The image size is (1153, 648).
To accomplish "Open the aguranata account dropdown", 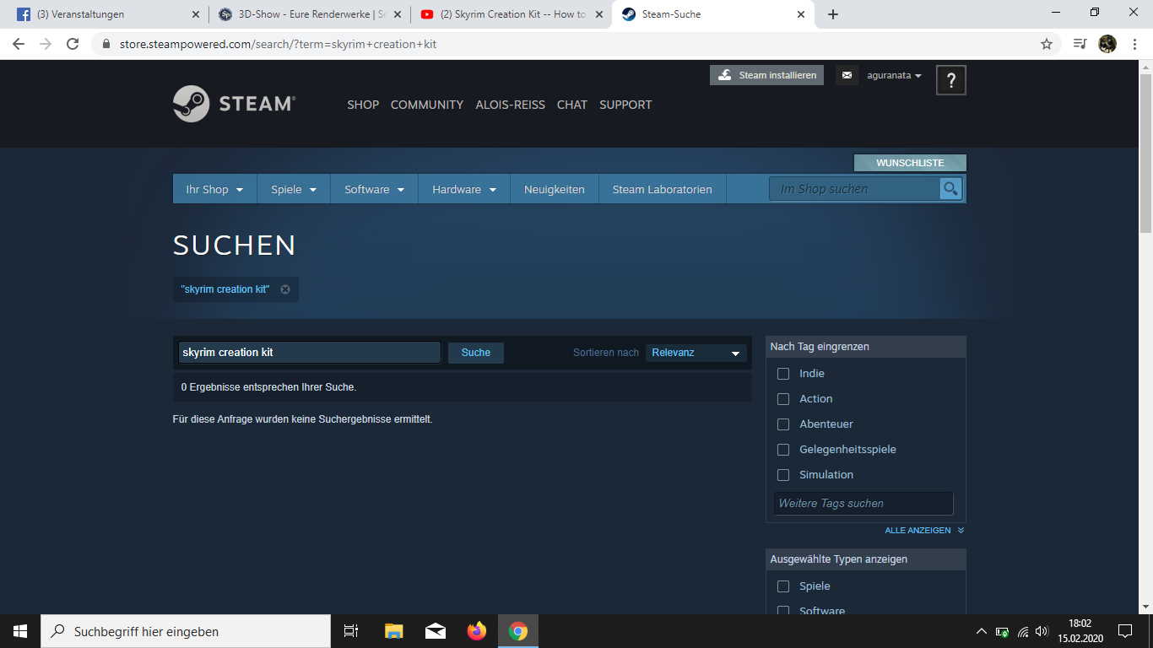I will coord(894,75).
